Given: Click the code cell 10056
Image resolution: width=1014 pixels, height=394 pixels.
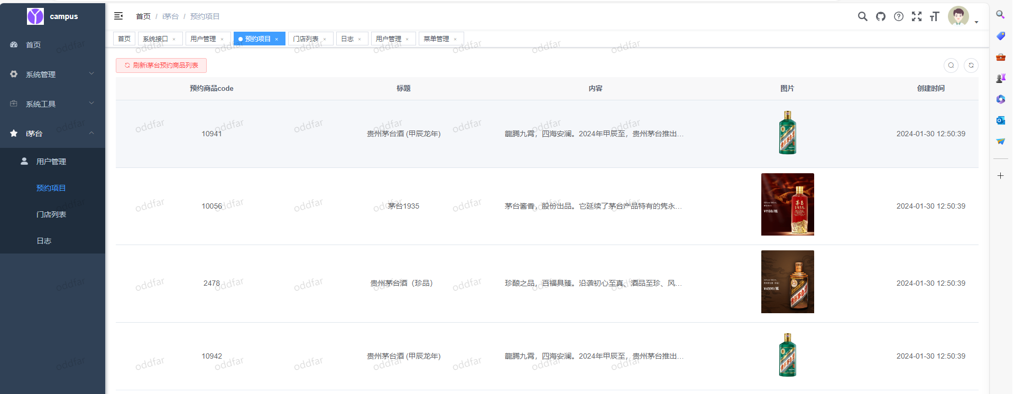Looking at the screenshot, I should (211, 206).
